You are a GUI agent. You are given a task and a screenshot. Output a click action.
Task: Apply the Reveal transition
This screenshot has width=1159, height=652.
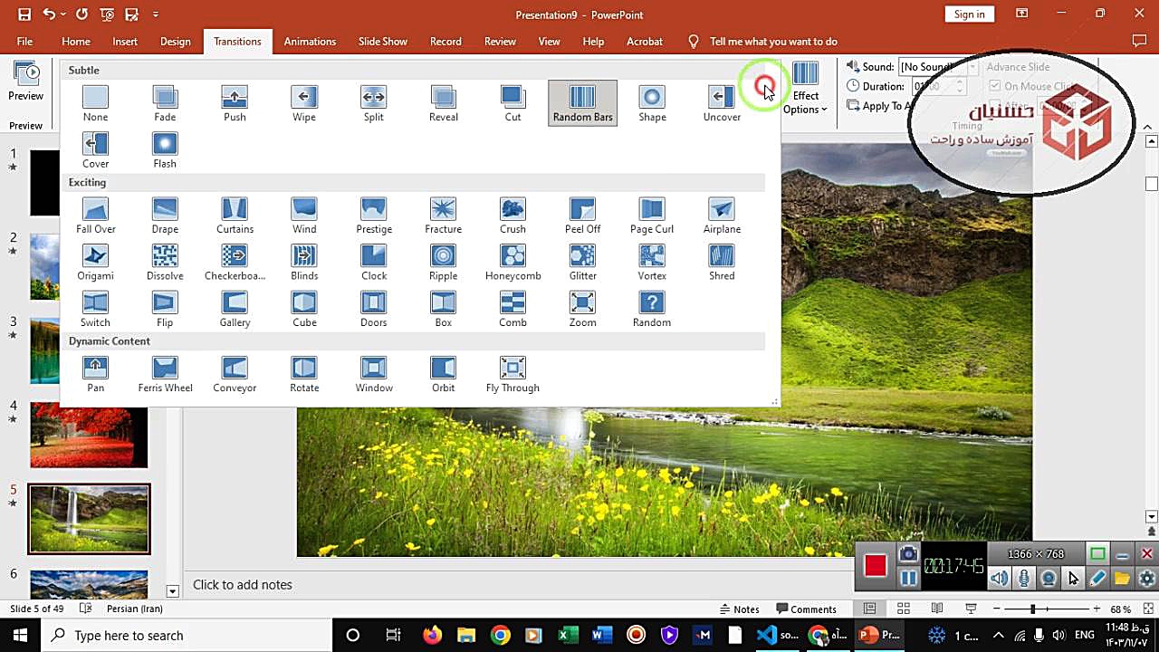tap(444, 103)
